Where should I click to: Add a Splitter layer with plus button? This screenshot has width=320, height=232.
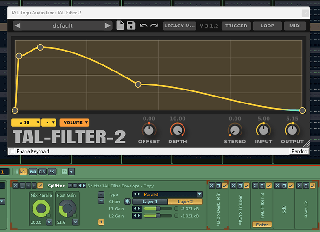point(101,201)
